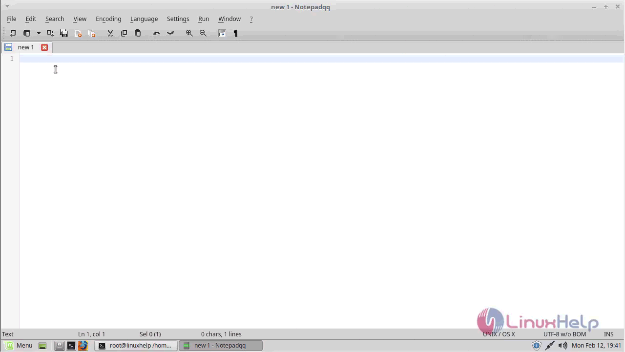The image size is (625, 352).
Task: Click the Paste clipboard icon
Action: pyautogui.click(x=138, y=33)
